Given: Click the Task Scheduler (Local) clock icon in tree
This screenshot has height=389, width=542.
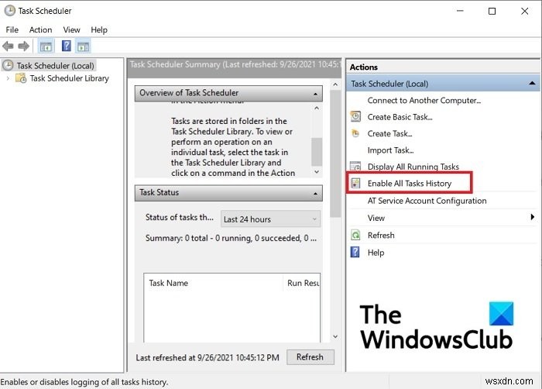Looking at the screenshot, I should 8,65.
